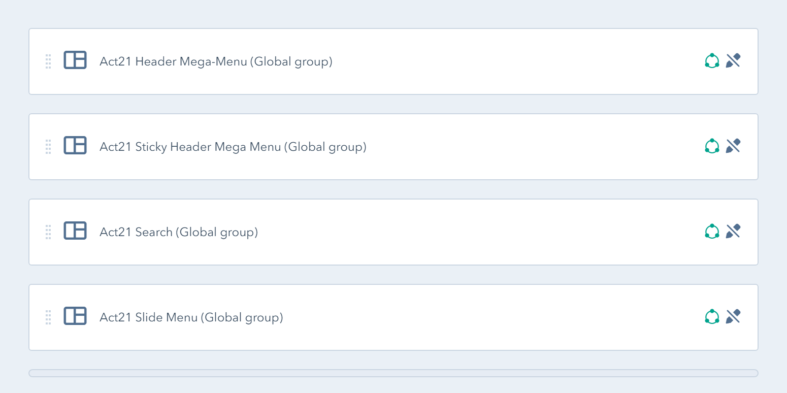Click the global group icon for Act21 Header Mega-Menu

pyautogui.click(x=712, y=61)
